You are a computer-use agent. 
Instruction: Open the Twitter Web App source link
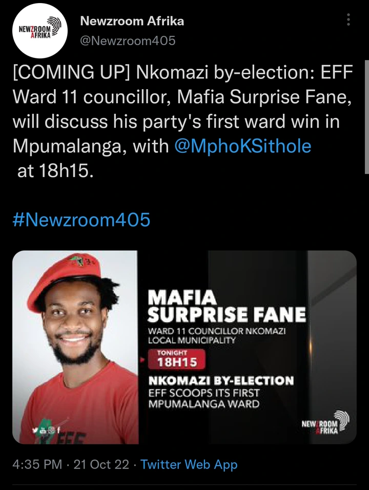point(189,464)
